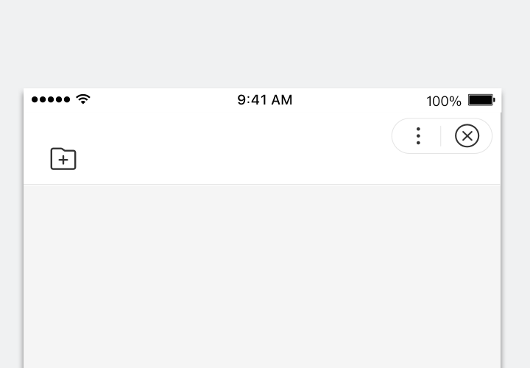Click the header's bottom border line
Screen dimensions: 530x368
click(x=262, y=184)
